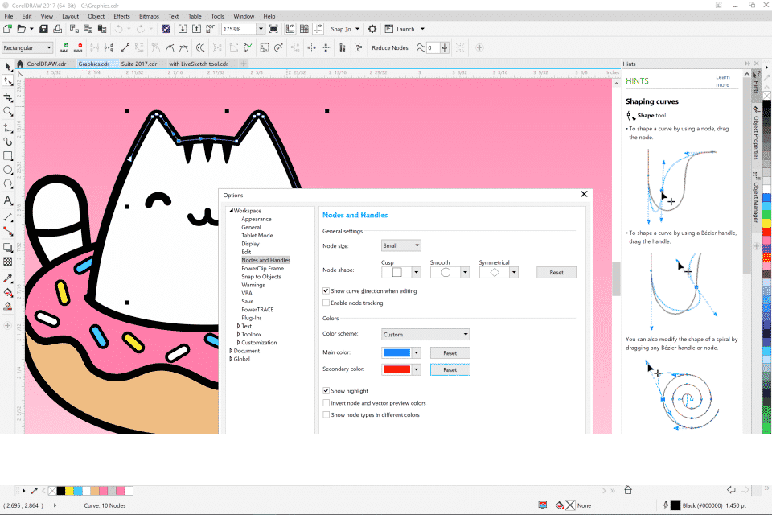This screenshot has width=772, height=515.
Task: Collapse the Workspace tree node
Action: [x=231, y=211]
